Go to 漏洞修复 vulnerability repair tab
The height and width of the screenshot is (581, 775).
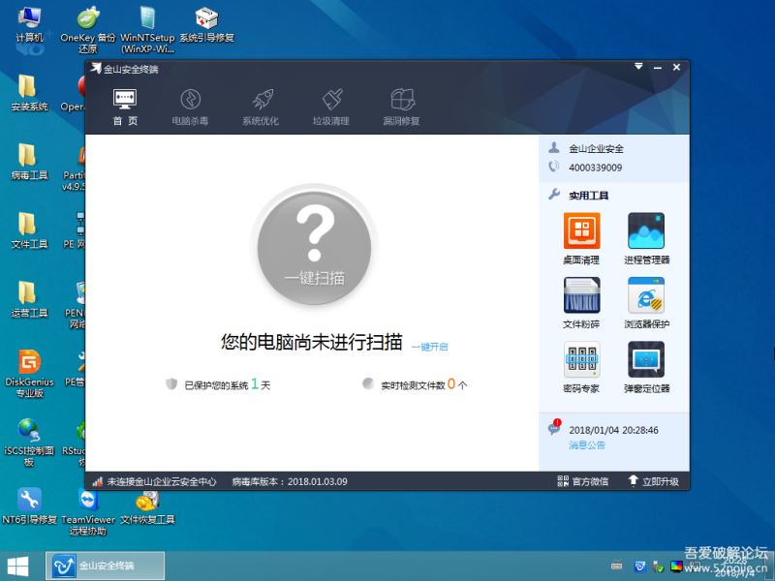pos(401,107)
